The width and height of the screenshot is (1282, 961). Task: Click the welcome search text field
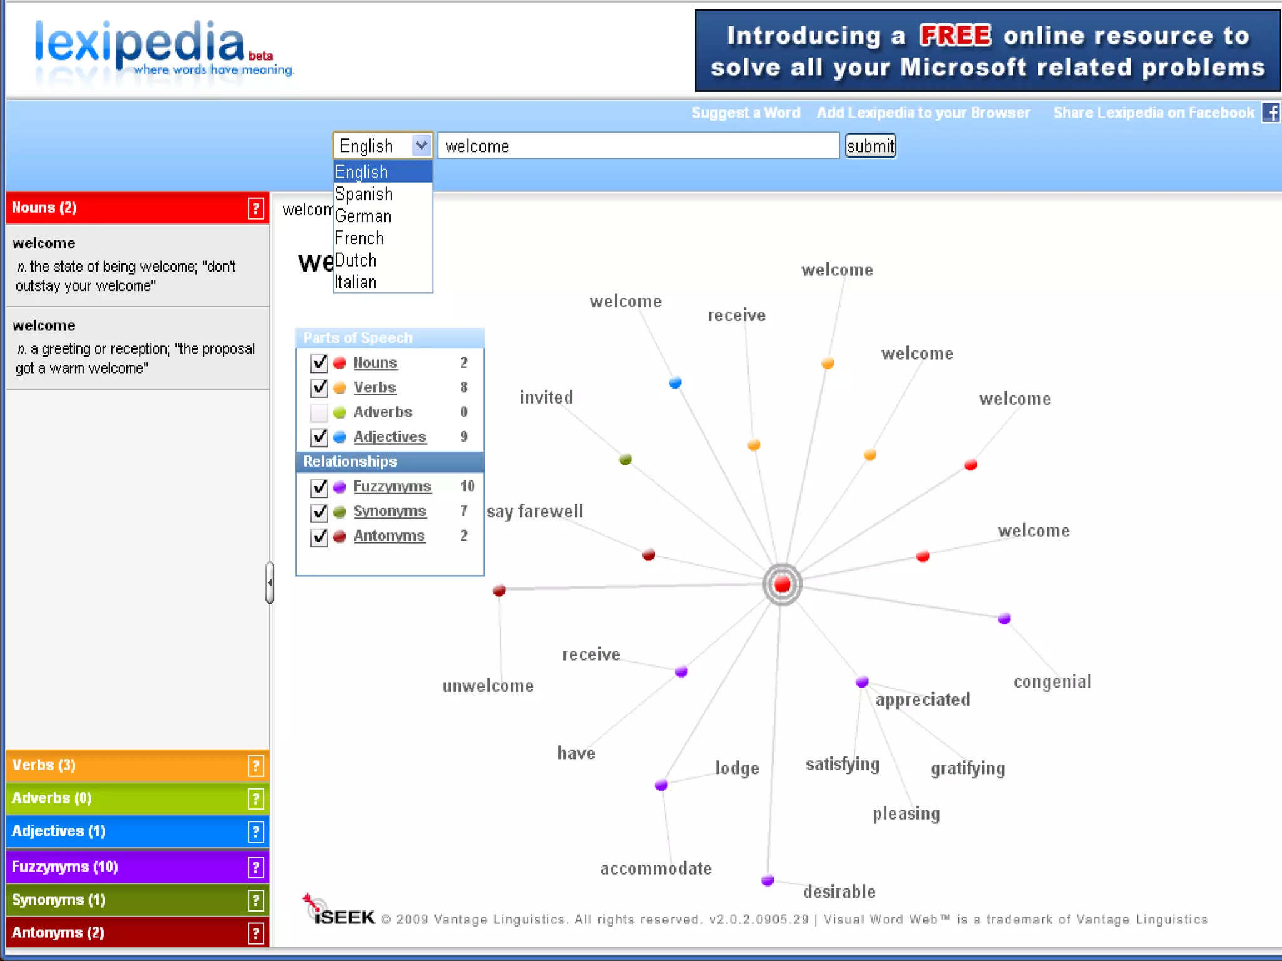click(x=637, y=146)
